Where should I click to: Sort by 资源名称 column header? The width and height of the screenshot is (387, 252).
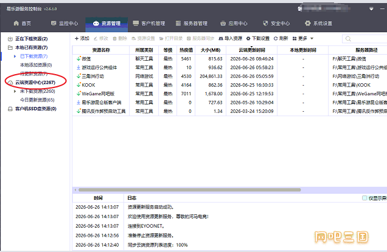tap(101, 50)
